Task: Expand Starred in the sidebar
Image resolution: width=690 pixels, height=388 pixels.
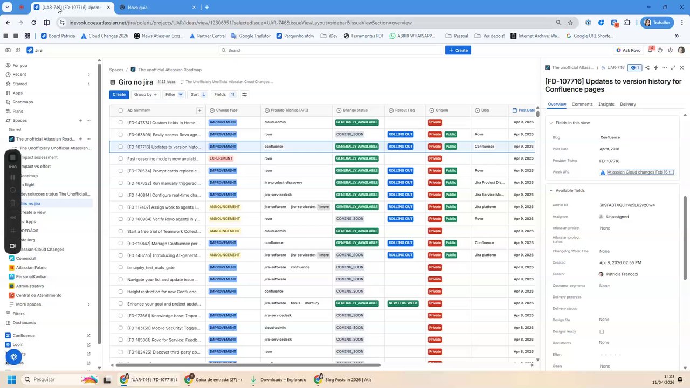Action: 88,84
